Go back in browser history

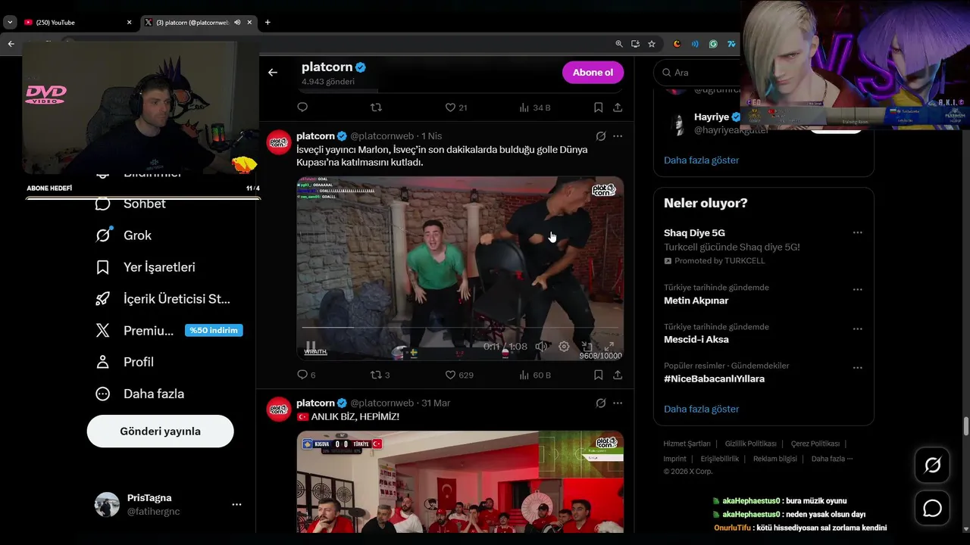11,44
